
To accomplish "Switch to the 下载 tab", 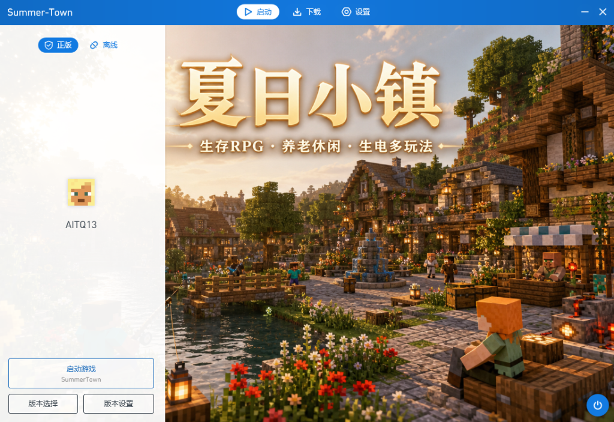I will click(x=307, y=12).
